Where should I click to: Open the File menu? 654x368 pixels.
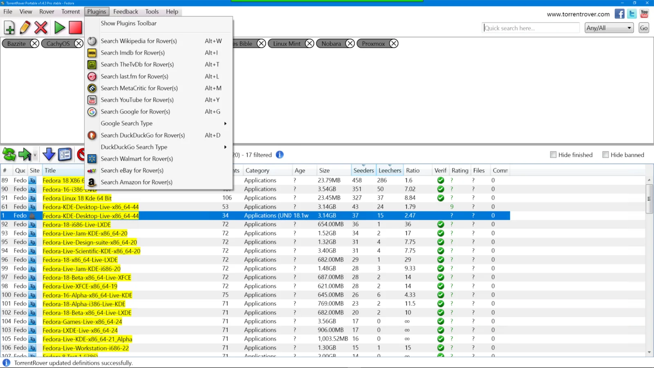coord(8,11)
